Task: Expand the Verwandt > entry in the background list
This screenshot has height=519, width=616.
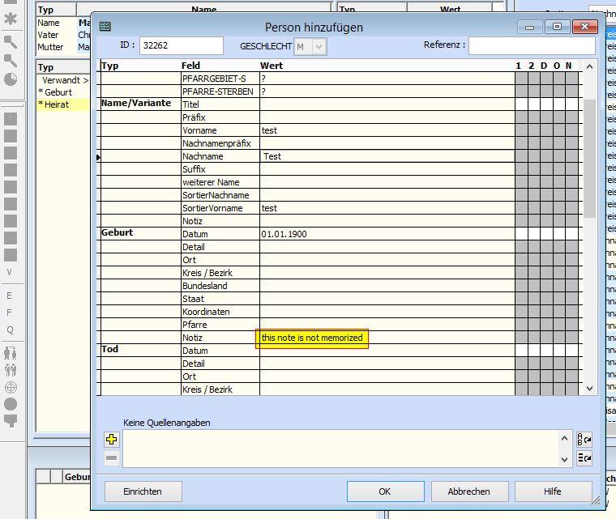Action: coord(65,80)
